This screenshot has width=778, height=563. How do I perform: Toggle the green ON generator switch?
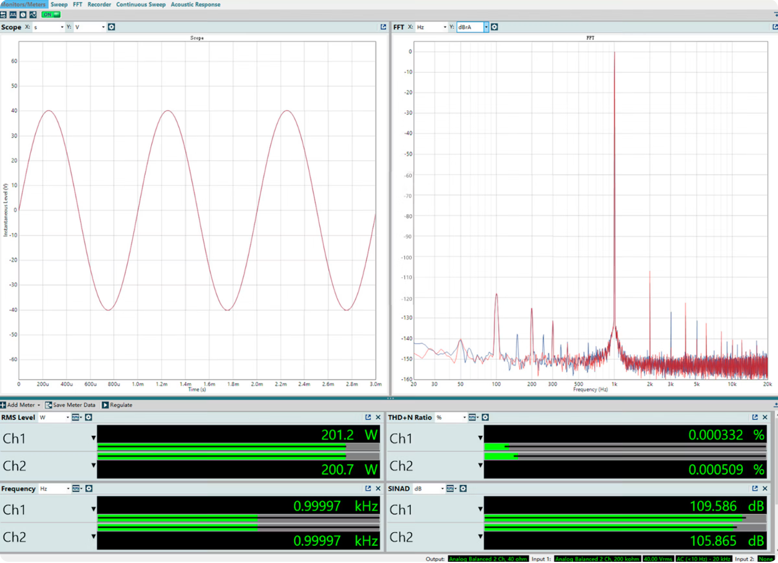click(x=51, y=14)
